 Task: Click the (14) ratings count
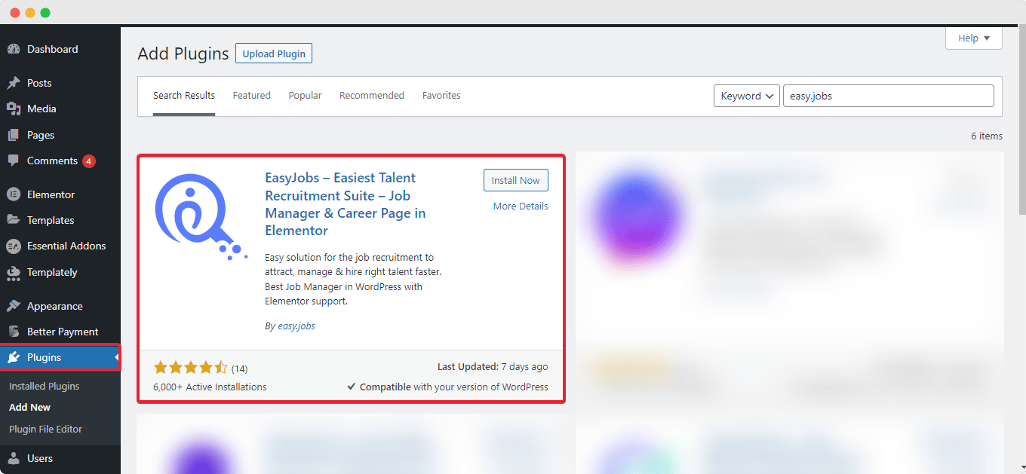tap(240, 368)
